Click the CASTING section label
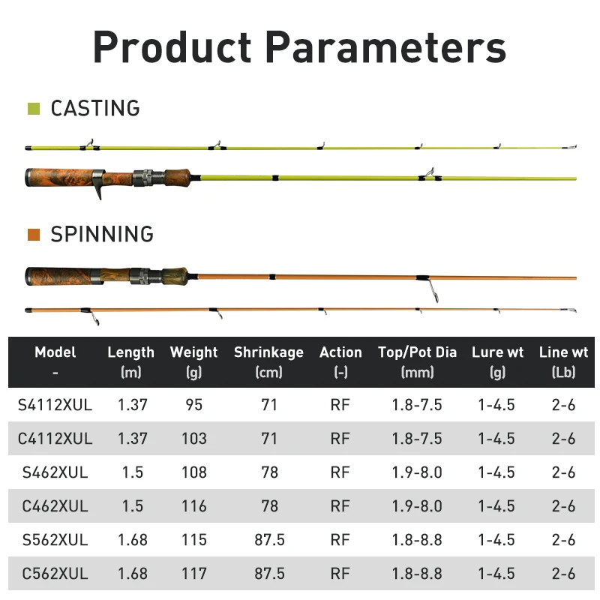The image size is (600, 600). coord(95,108)
